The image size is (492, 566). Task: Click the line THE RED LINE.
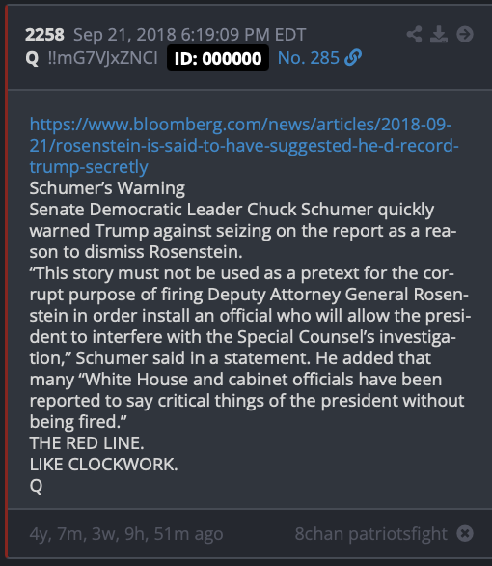pyautogui.click(x=87, y=443)
